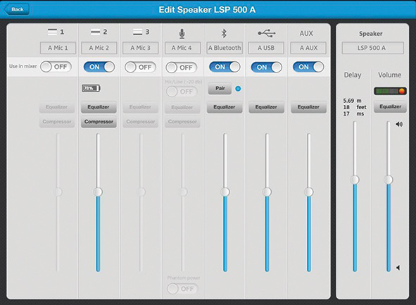The height and width of the screenshot is (305, 416).
Task: Click the blue Bluetooth pairing status dot
Action: 238,89
